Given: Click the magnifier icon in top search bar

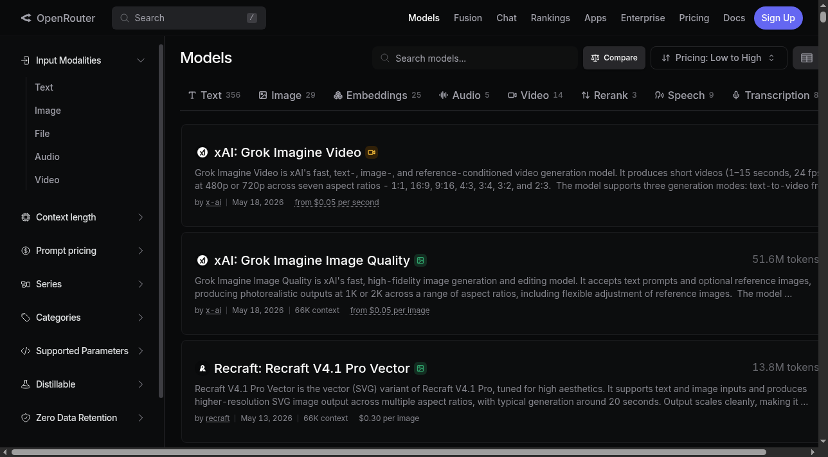Looking at the screenshot, I should coord(125,18).
